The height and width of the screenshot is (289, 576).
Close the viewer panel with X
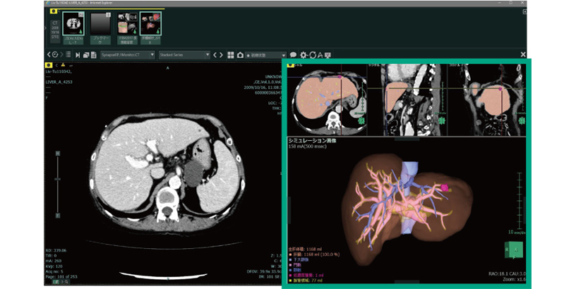click(x=523, y=55)
